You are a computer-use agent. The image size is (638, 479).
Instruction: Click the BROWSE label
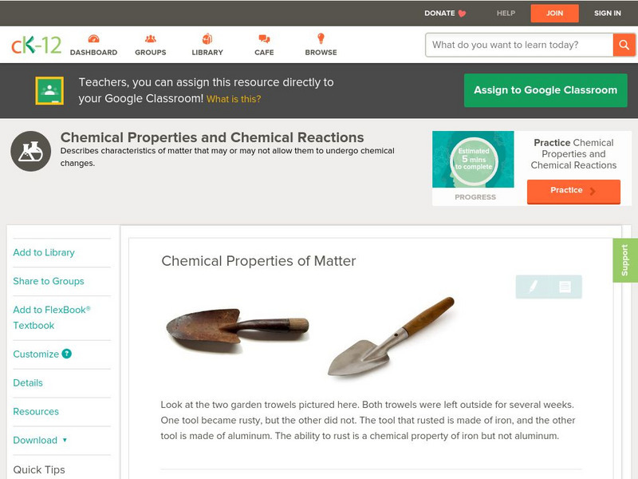point(321,53)
